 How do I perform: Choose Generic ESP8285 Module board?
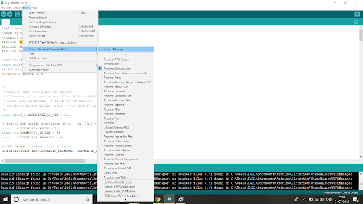click(126, 192)
